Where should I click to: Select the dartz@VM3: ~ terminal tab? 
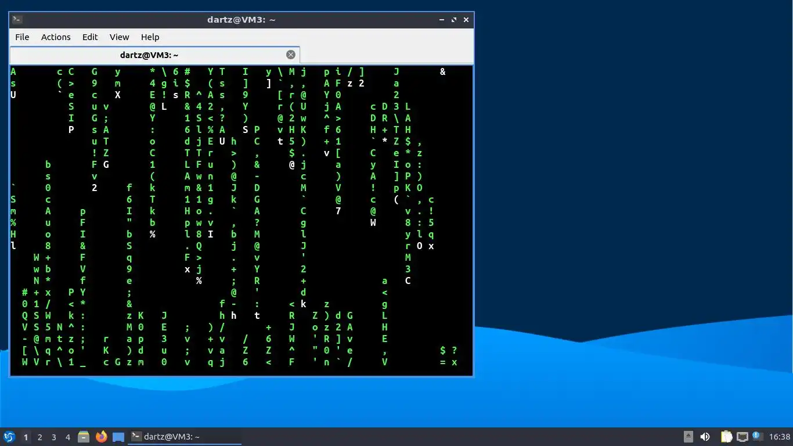pyautogui.click(x=155, y=55)
